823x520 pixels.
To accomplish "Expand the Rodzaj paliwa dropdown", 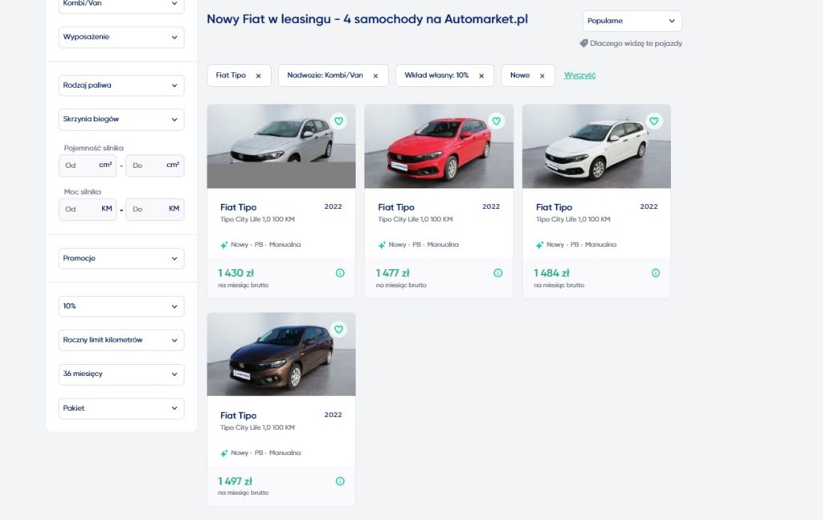I will (x=121, y=85).
